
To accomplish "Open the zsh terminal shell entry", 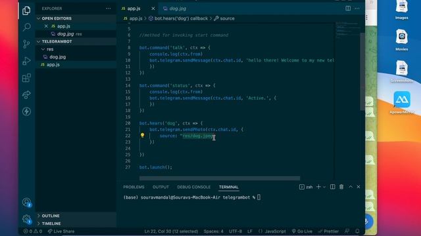I will click(306, 187).
